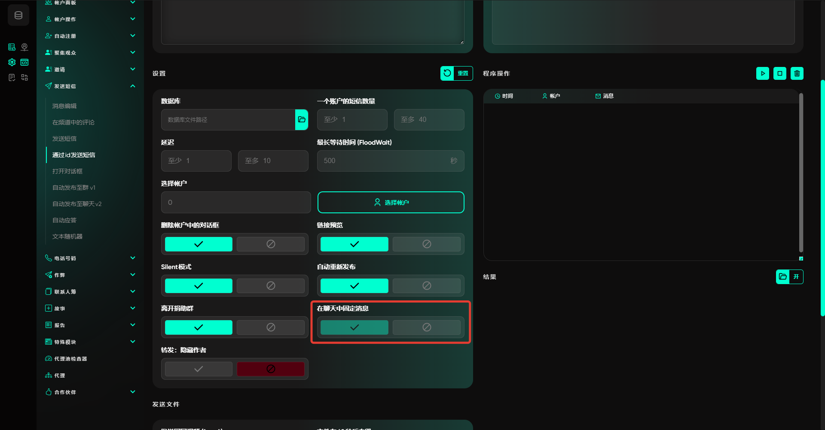Click the log panel vertical scrollbar
The image size is (825, 430).
[x=801, y=173]
